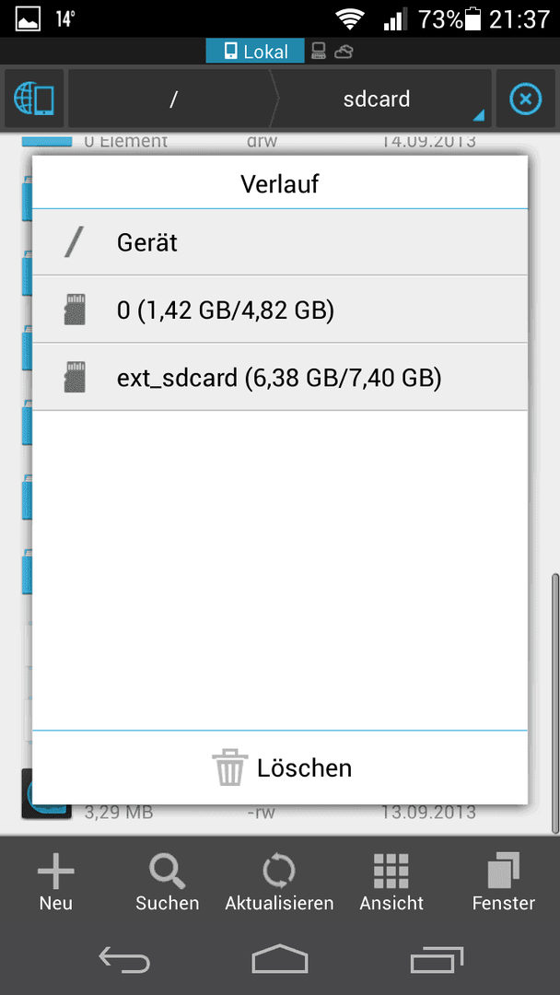Tap the Löschen button to clear history
560x995 pixels.
coord(280,767)
